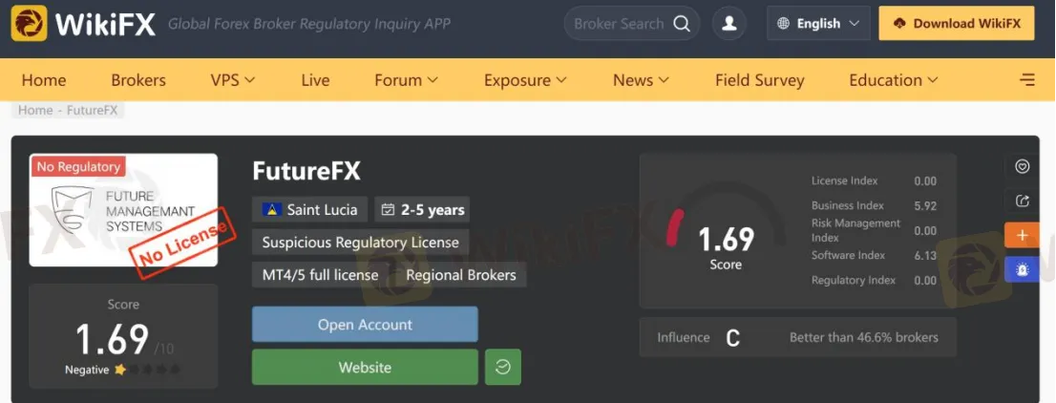Click the share icon on right sidebar

click(1022, 201)
